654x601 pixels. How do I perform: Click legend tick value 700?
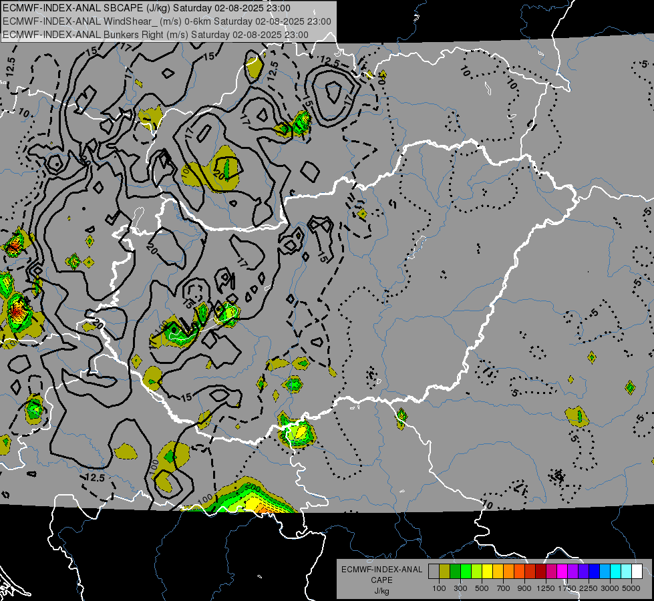coord(504,588)
